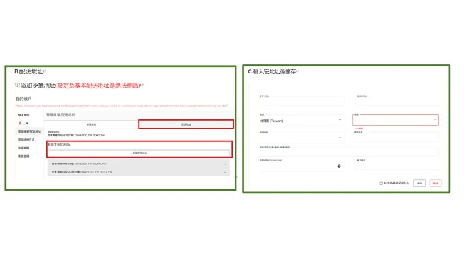Click the 新增/更新配送地址 section label
The image size is (464, 260).
click(59, 144)
